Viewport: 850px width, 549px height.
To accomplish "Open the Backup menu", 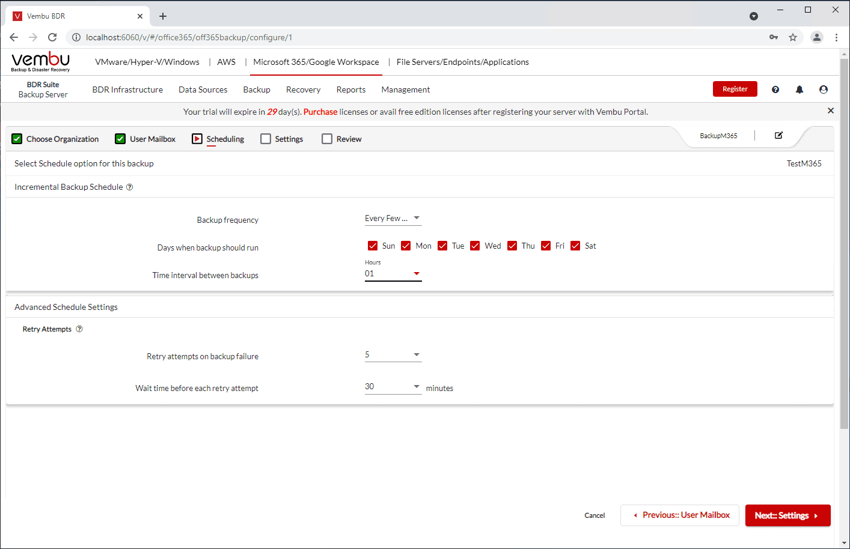I will pos(257,89).
